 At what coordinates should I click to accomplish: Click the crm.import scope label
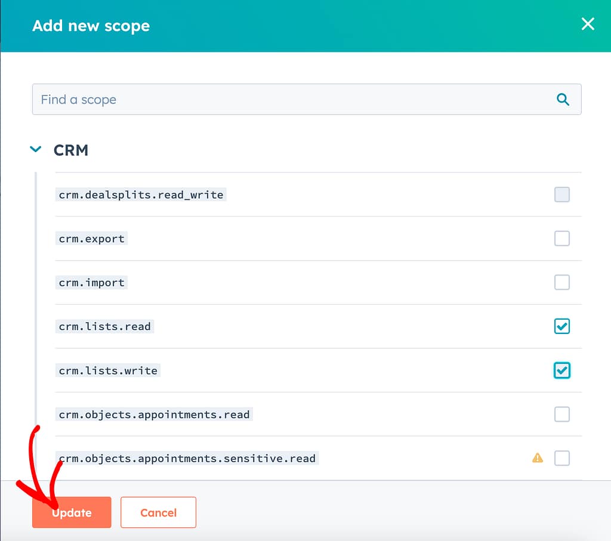tap(91, 282)
